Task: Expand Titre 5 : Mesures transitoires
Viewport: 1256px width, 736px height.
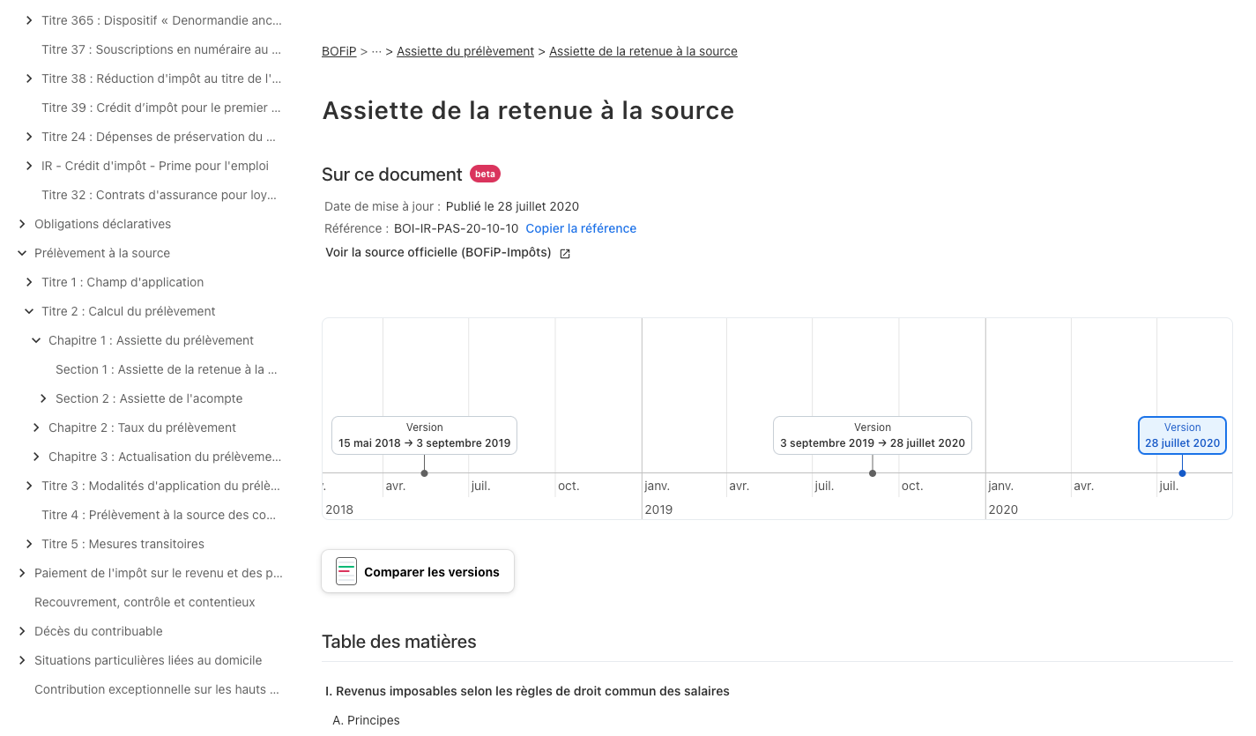Action: (x=29, y=544)
